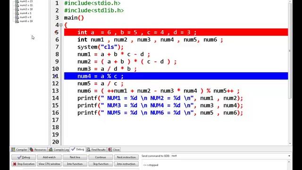Click the watch icon beside num5 = 0
The width and height of the screenshot is (302, 170).
coord(17,17)
